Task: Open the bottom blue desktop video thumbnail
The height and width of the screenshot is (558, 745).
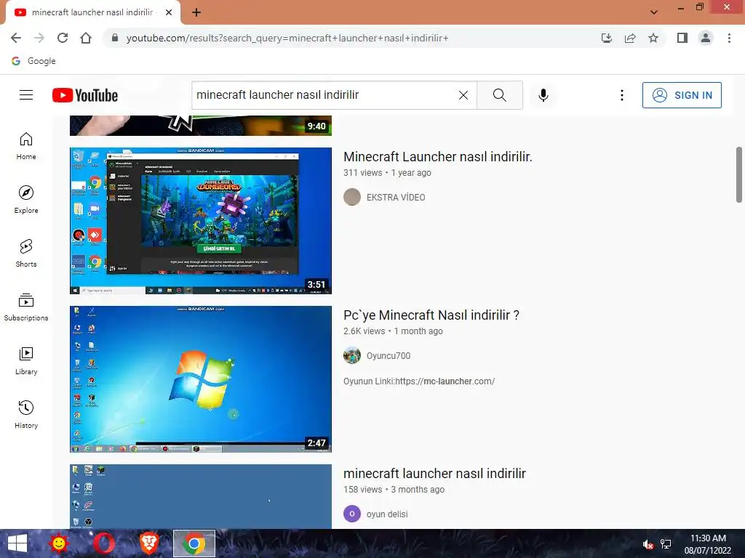Action: (x=201, y=496)
